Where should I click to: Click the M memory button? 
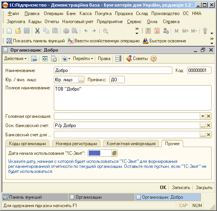pyautogui.click(x=176, y=31)
